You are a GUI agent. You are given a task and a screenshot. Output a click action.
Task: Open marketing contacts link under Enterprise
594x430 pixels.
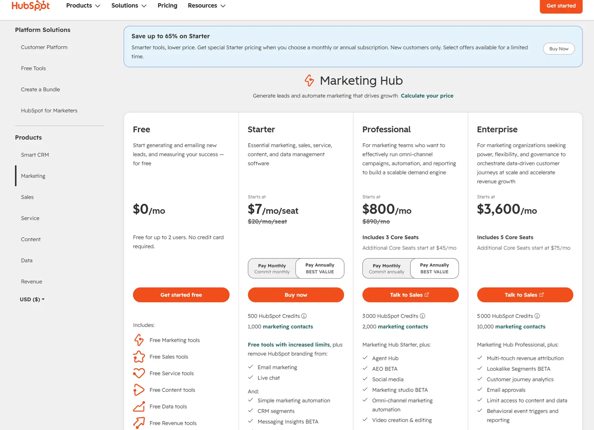coord(520,326)
